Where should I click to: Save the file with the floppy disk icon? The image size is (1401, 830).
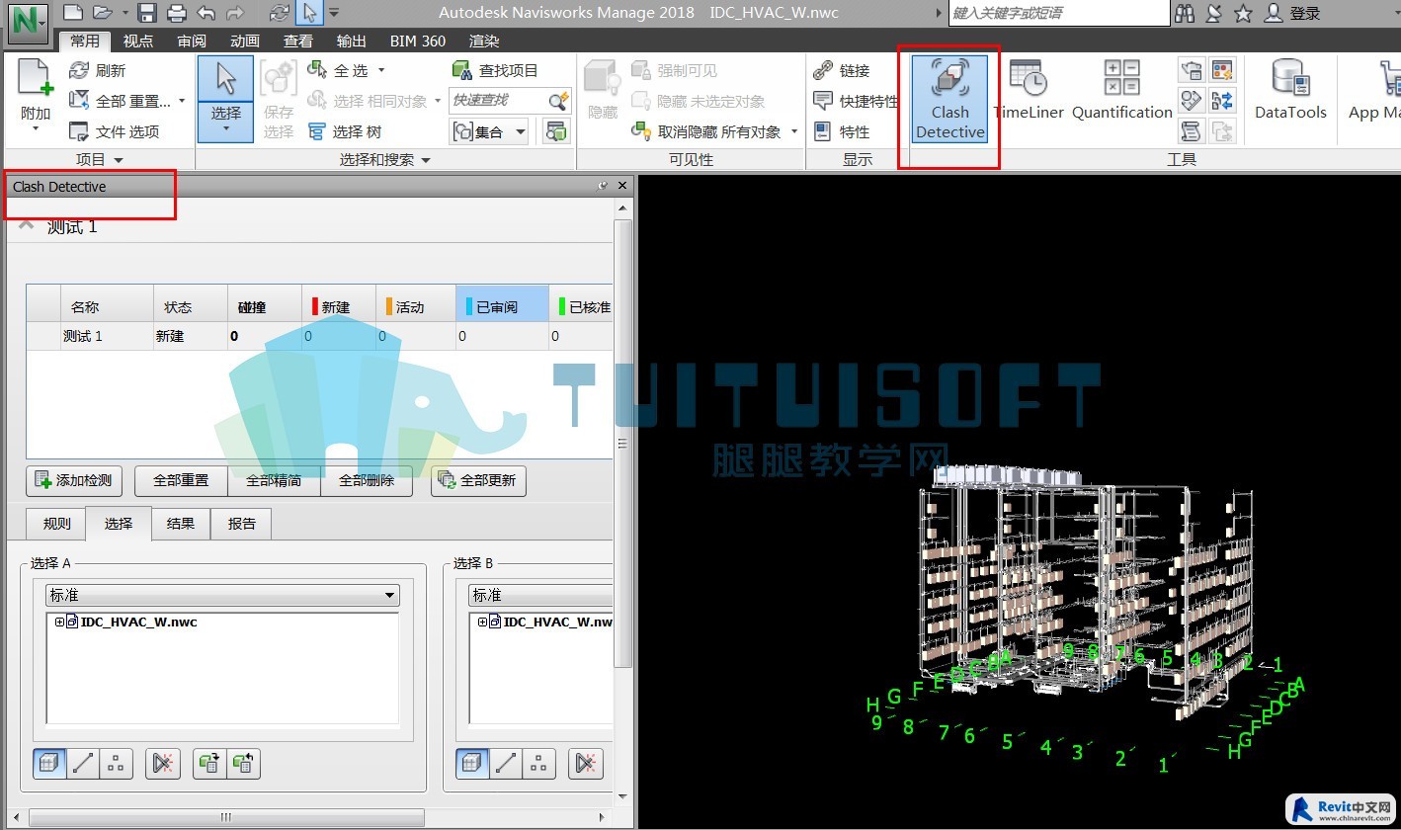pyautogui.click(x=147, y=13)
